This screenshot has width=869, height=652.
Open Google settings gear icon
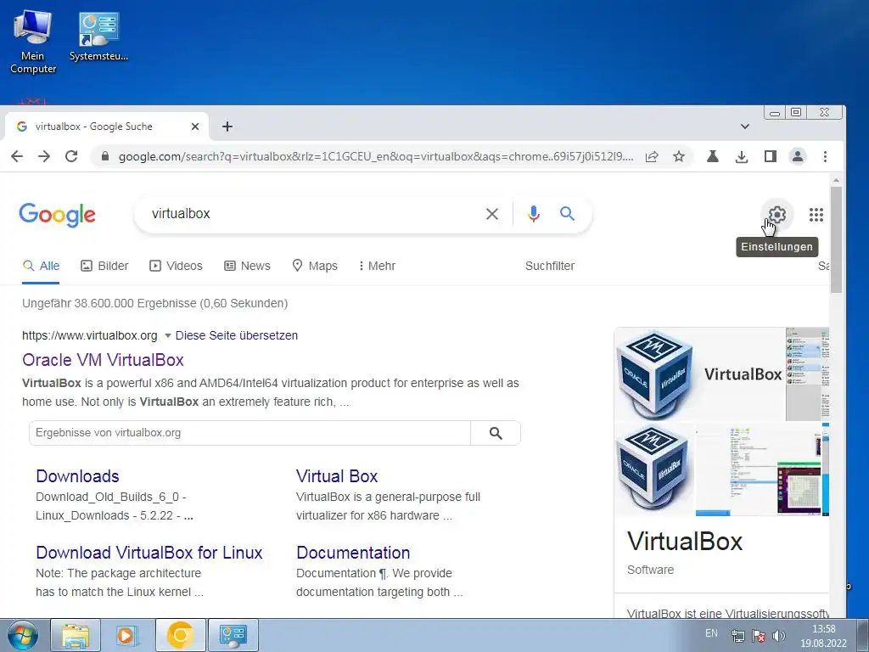(777, 215)
